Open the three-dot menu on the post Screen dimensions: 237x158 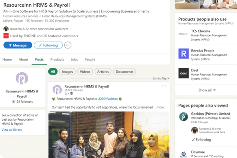(x=164, y=86)
